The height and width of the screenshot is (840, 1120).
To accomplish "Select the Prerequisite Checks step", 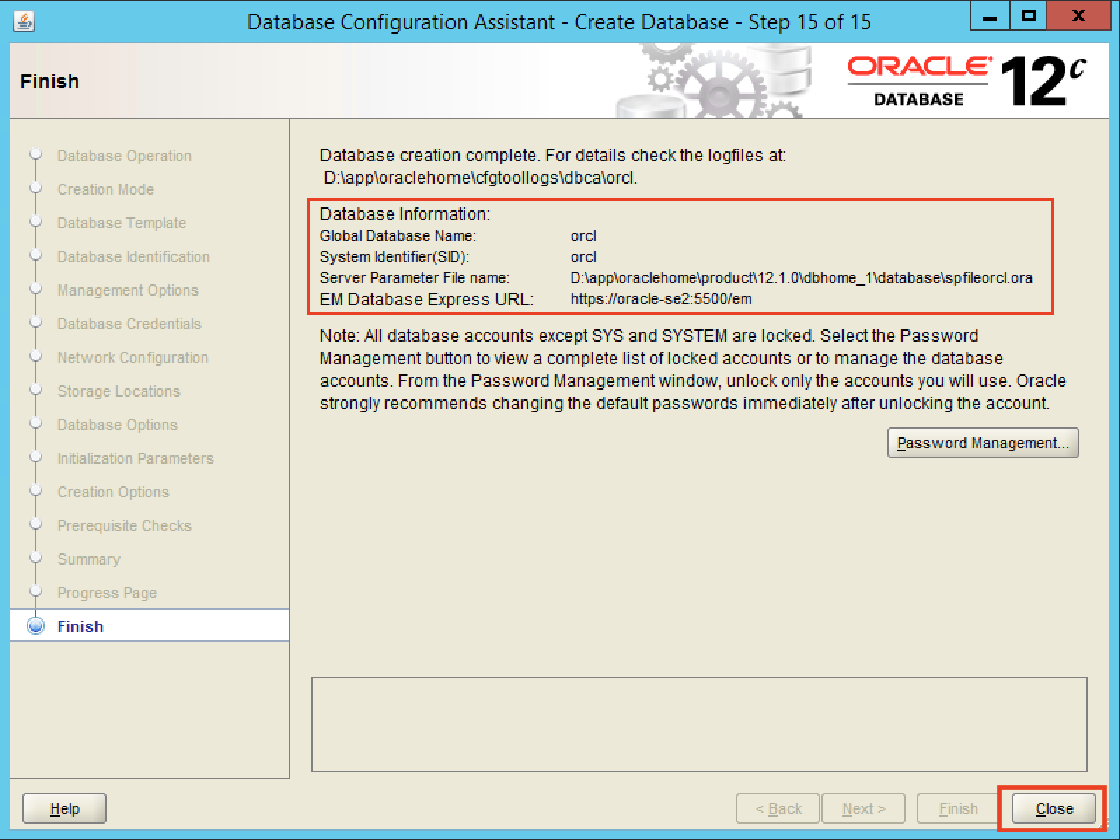I will point(124,525).
